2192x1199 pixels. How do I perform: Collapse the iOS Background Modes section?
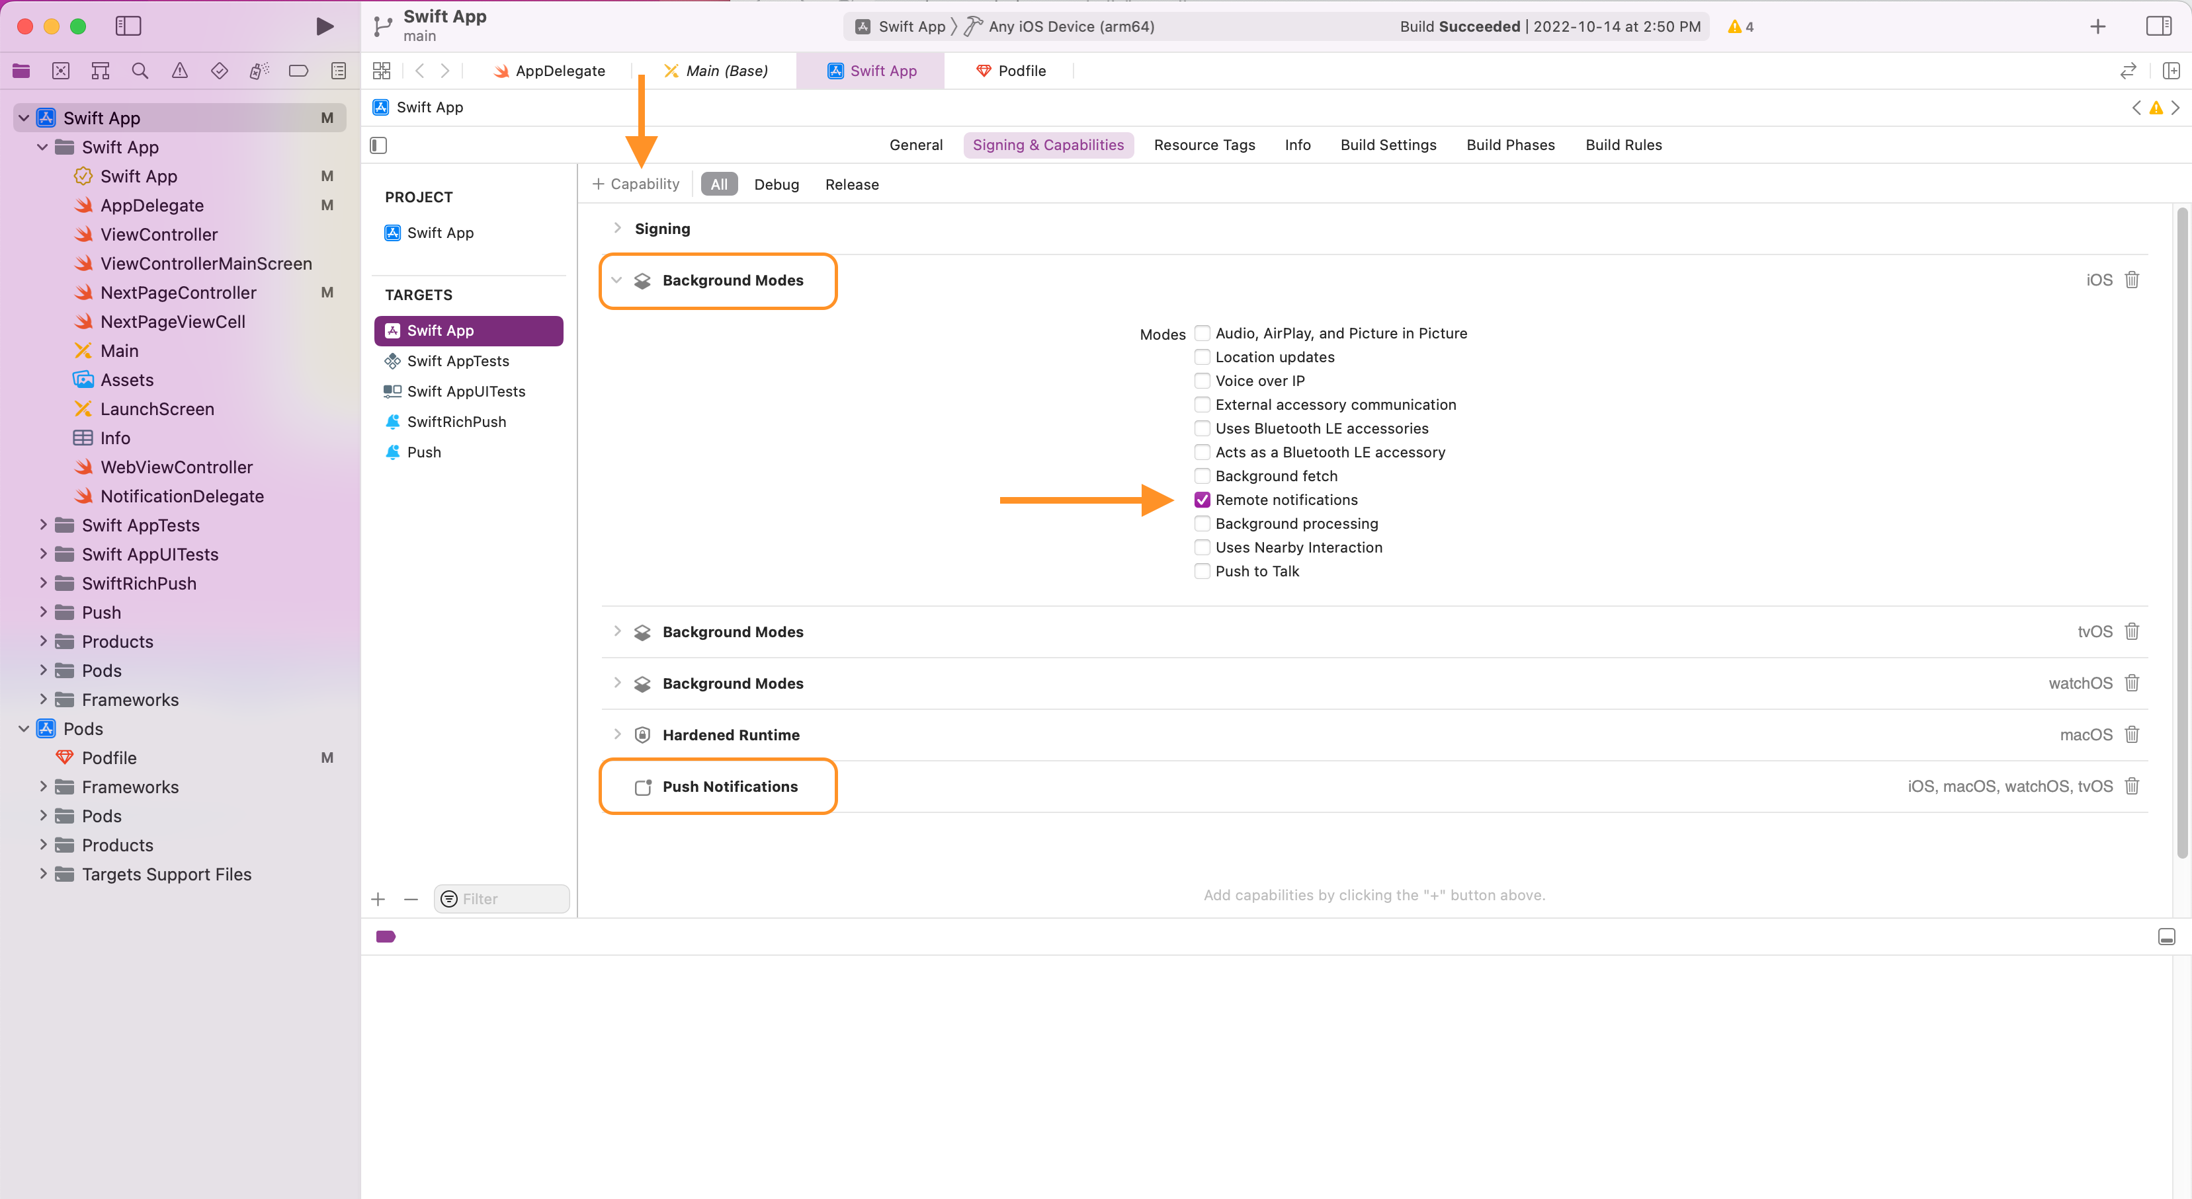pos(617,280)
